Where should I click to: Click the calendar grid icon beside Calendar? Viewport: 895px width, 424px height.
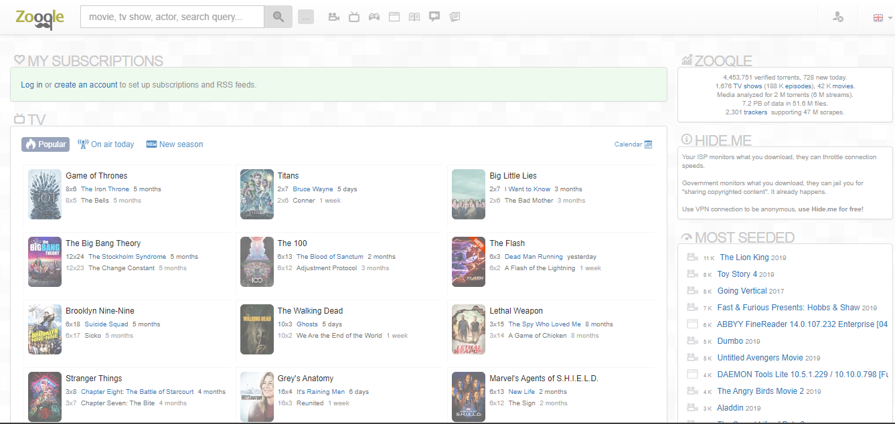pyautogui.click(x=648, y=144)
